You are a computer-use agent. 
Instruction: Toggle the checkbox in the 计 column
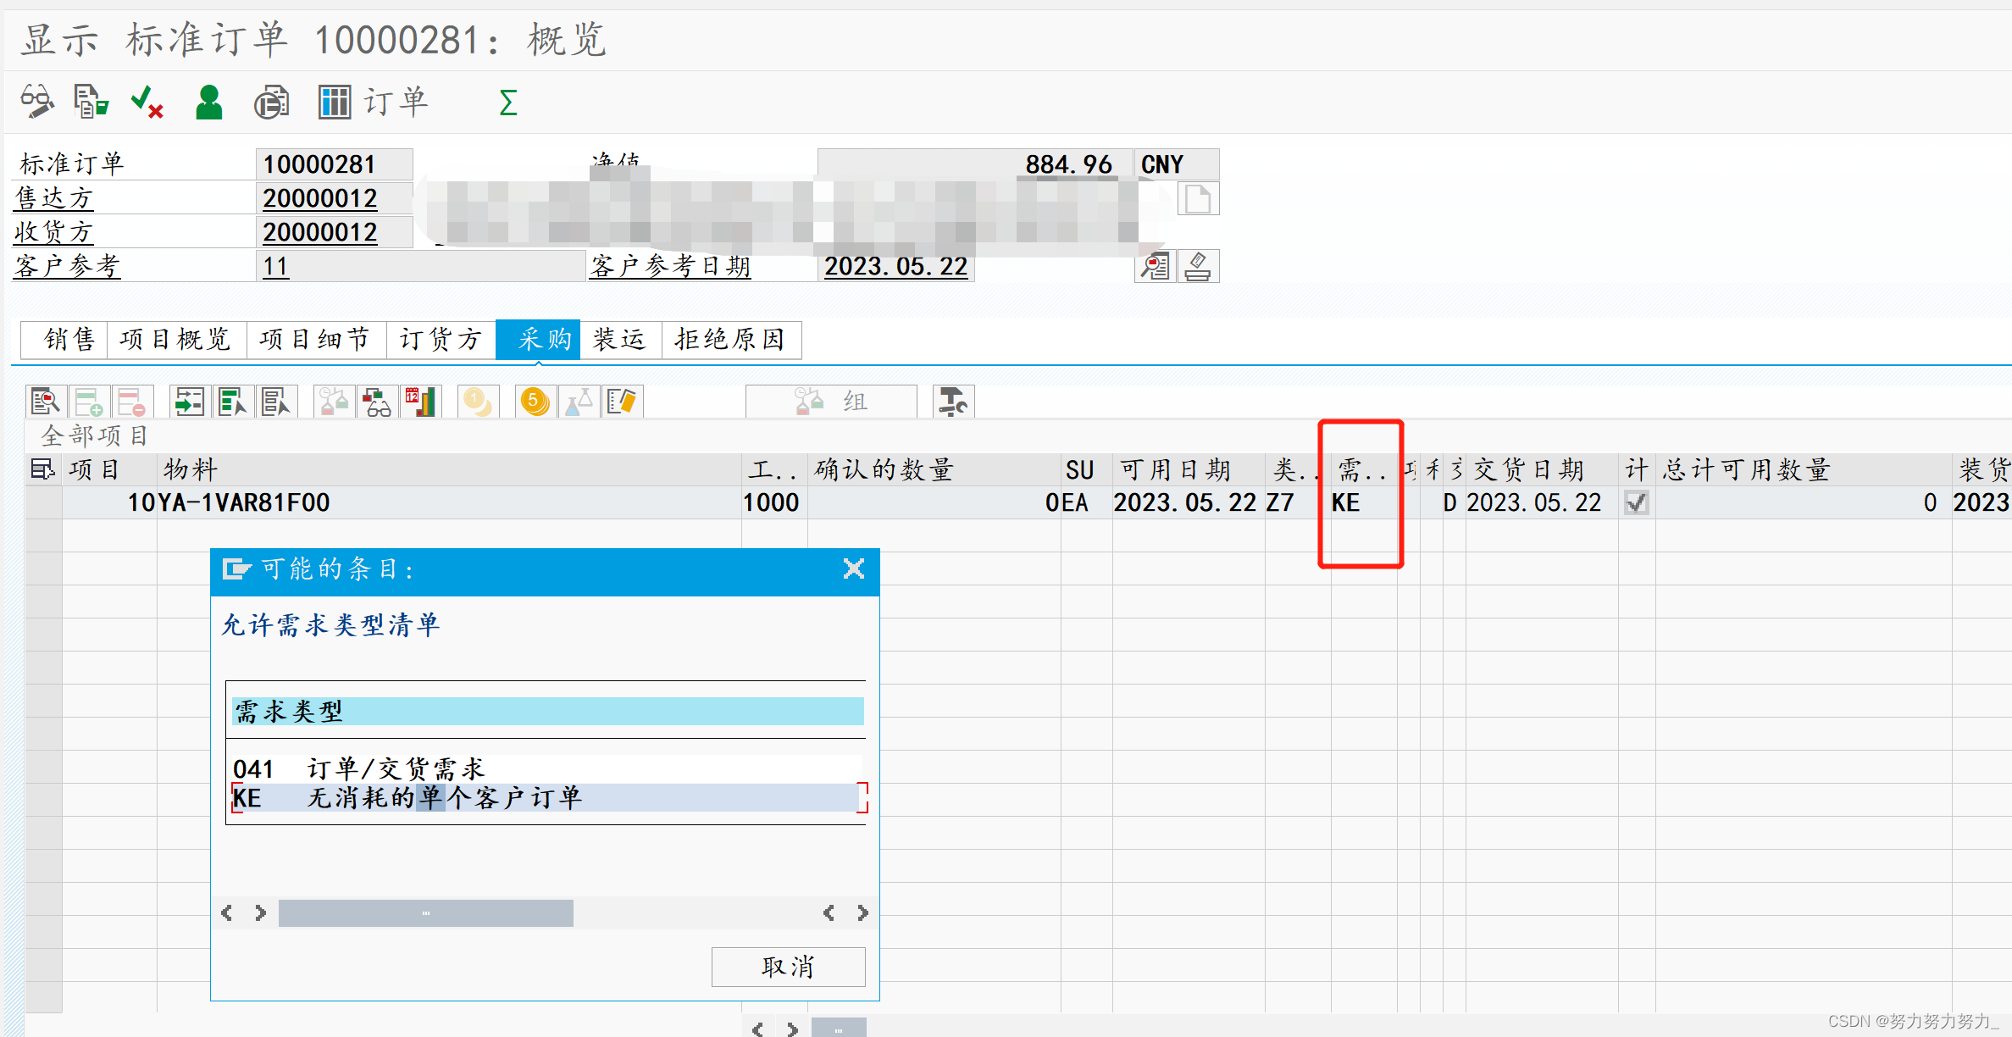click(x=1636, y=502)
